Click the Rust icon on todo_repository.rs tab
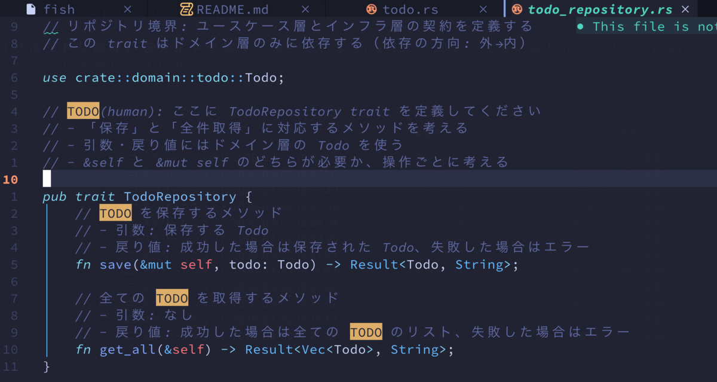The image size is (717, 382). point(517,9)
